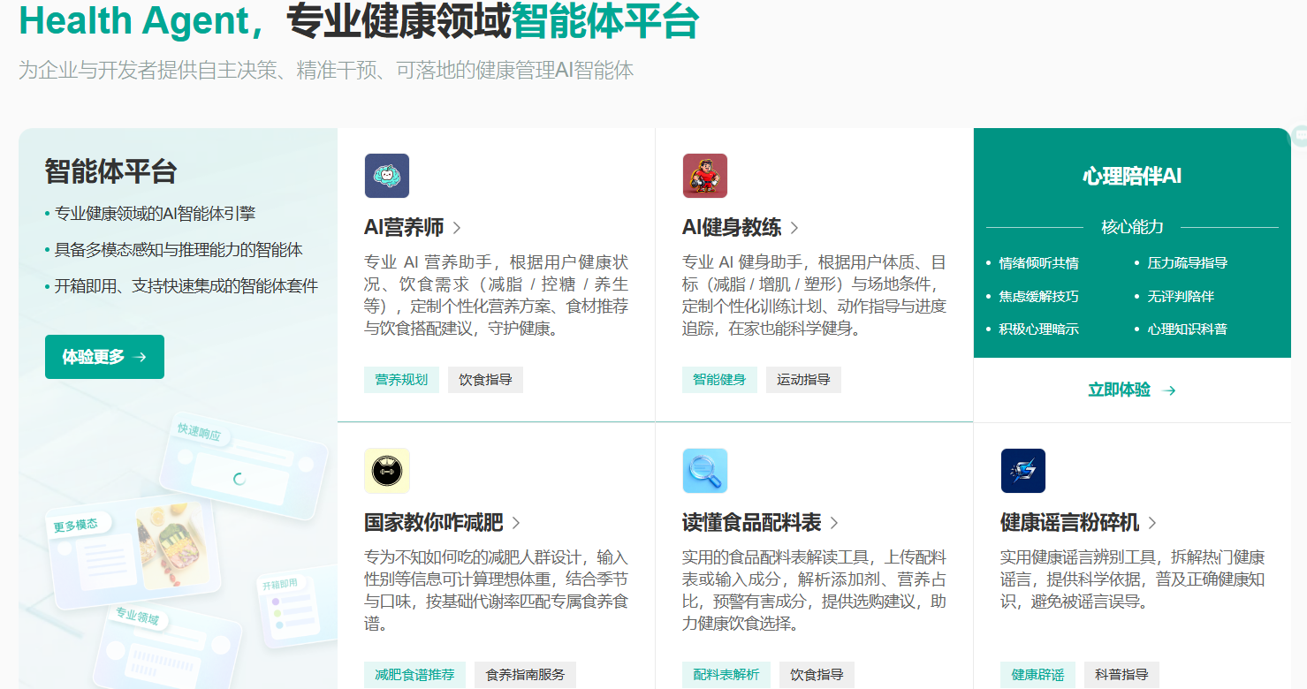The image size is (1307, 689).
Task: Expand the AI健身教练 chevron
Action: click(x=794, y=228)
